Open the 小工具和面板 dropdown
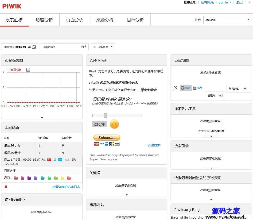Image resolution: width=253 pixels, height=220 pixels. click(103, 47)
